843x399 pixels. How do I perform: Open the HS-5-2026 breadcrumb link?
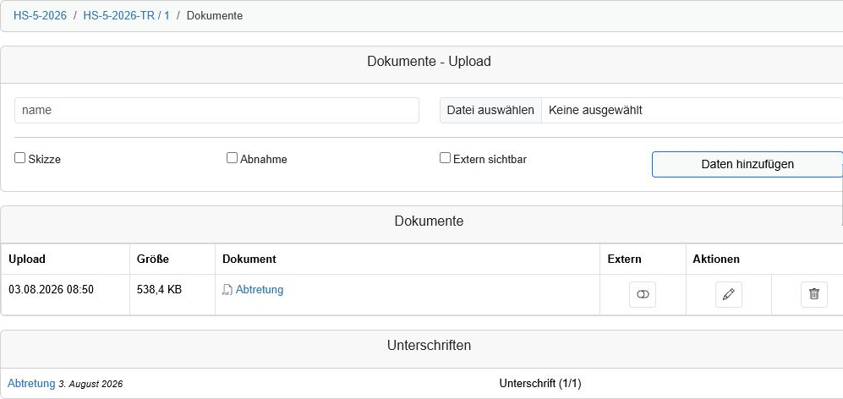(41, 15)
